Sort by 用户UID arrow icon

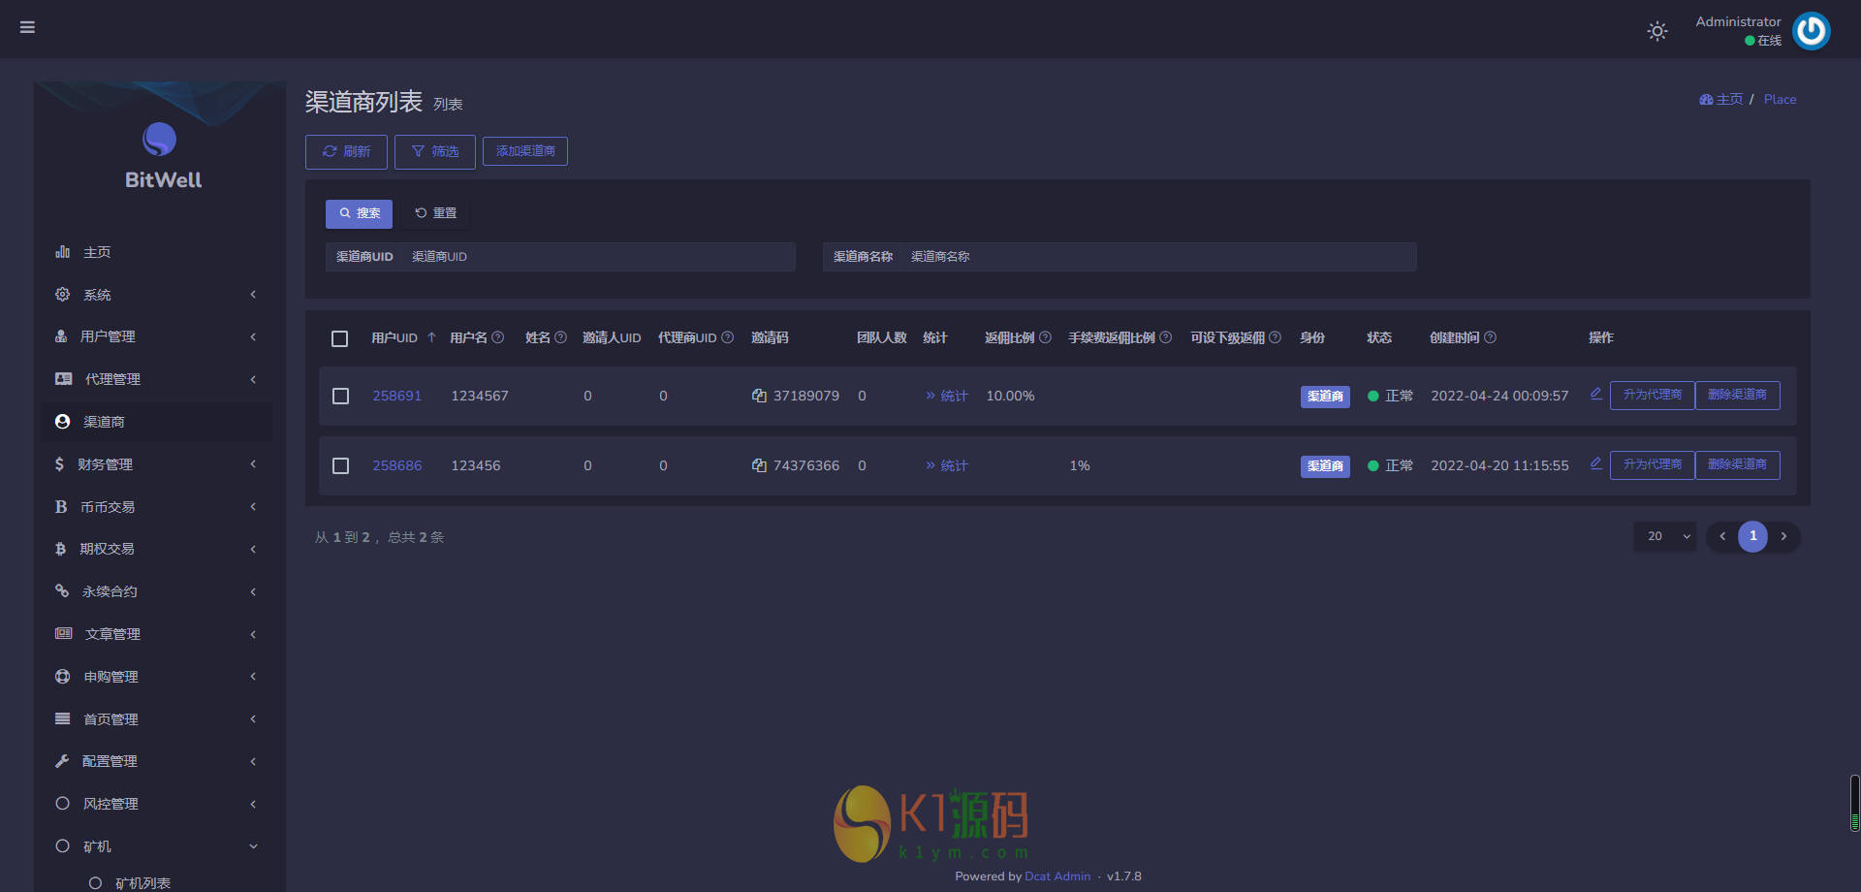[x=431, y=337]
